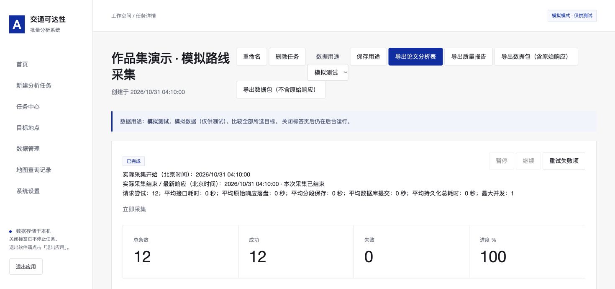Click the 数据用途 label next to dropdown

pos(328,57)
